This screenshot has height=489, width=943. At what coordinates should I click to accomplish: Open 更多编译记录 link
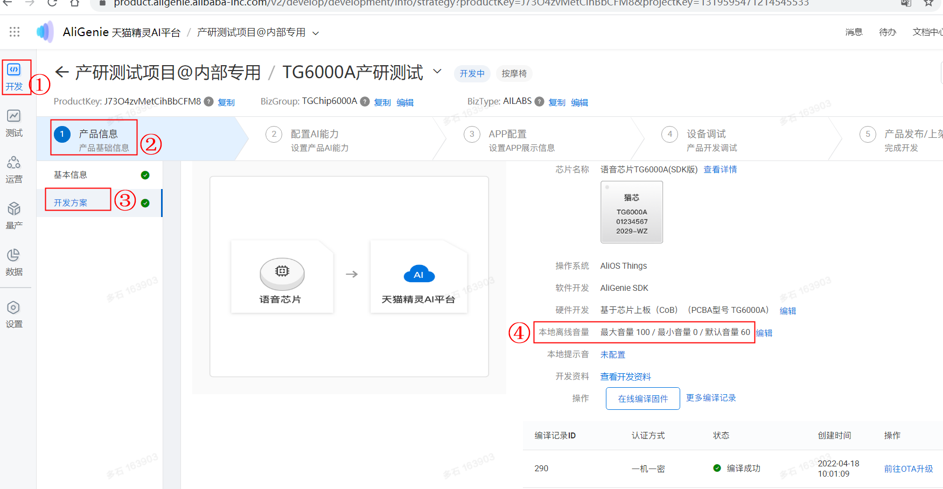coord(711,398)
